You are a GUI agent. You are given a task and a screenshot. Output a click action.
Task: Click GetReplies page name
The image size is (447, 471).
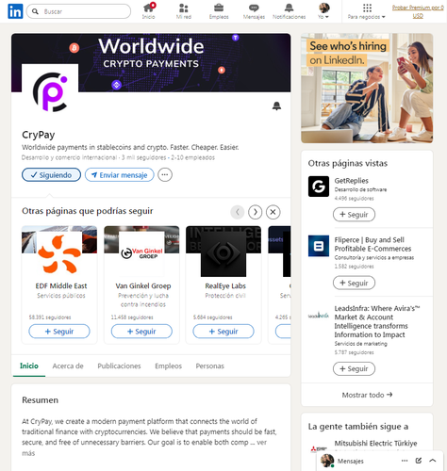352,181
